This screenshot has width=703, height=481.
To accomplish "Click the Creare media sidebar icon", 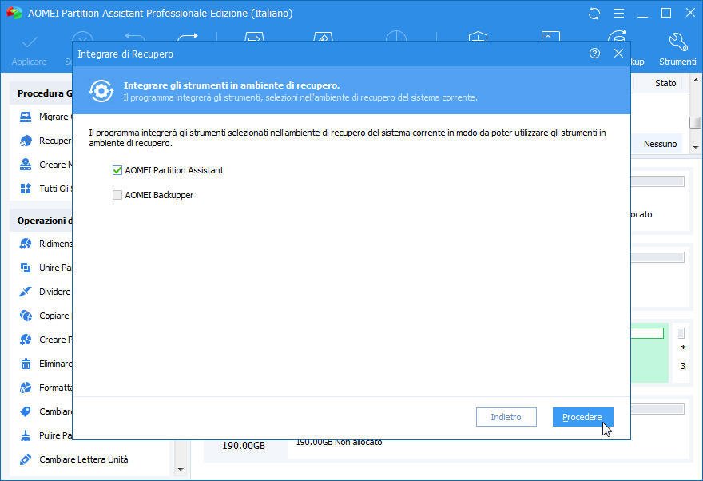I will click(x=26, y=165).
